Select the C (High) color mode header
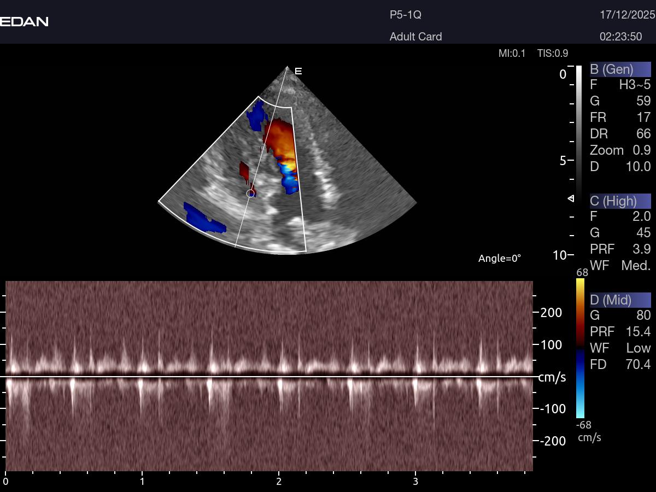The height and width of the screenshot is (492, 656). 620,201
